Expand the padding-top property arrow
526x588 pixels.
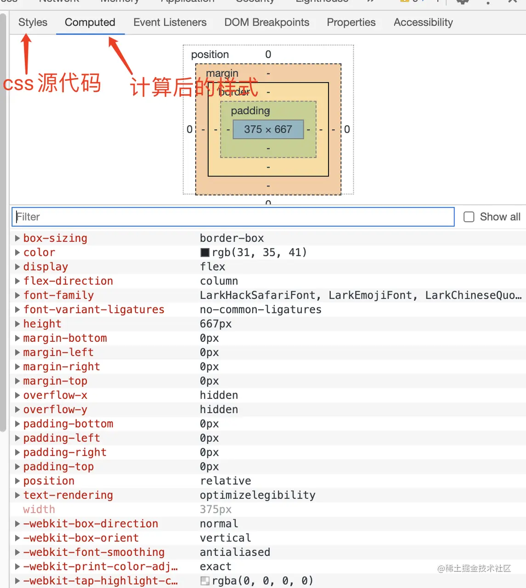(17, 467)
